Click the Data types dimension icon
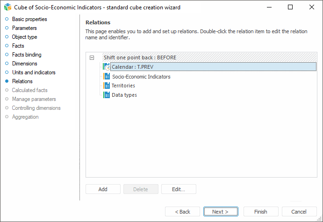 (x=107, y=95)
